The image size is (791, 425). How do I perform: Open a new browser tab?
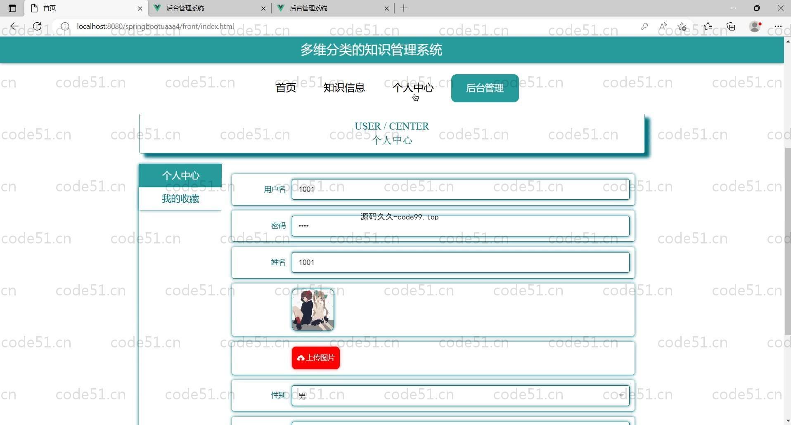point(404,8)
